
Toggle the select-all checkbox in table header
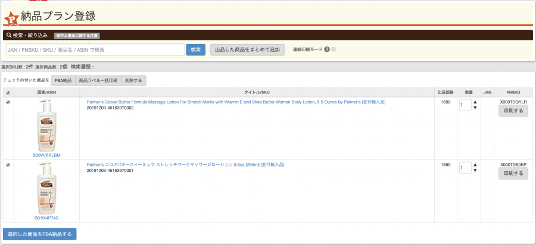[x=8, y=93]
